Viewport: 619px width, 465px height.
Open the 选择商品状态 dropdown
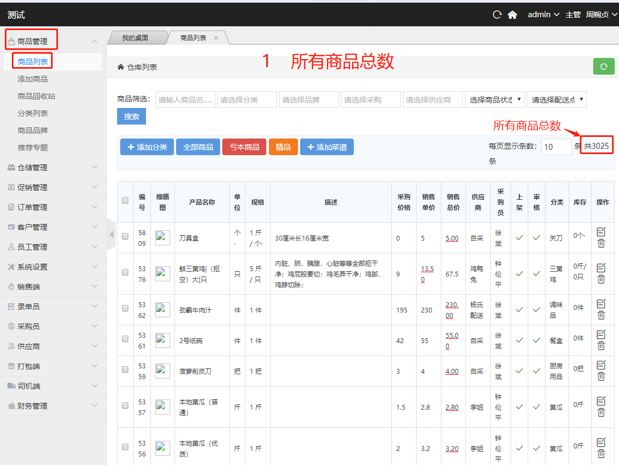494,100
